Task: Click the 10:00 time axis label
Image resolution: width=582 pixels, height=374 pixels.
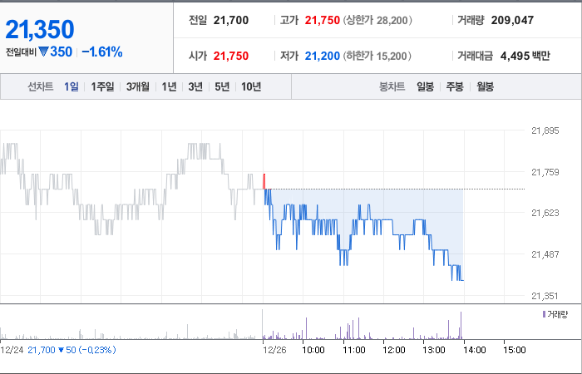Action: click(x=313, y=350)
